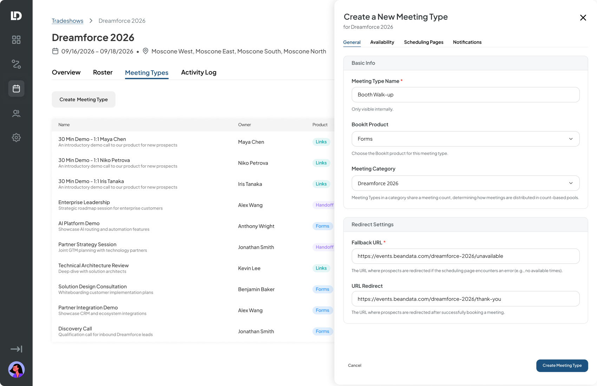Viewport: 597px width, 386px height.
Task: Open the Enterprise Leadership meeting type
Action: click(193, 205)
